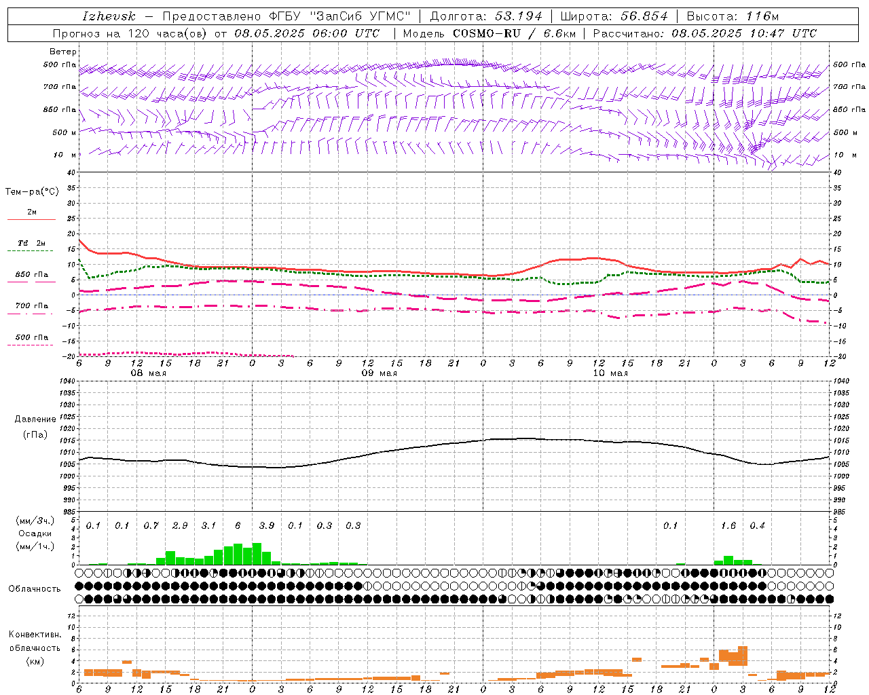This screenshot has width=869, height=695.
Task: Click the pink dotted line sample under legend '500 гПа'
Action: tap(31, 345)
